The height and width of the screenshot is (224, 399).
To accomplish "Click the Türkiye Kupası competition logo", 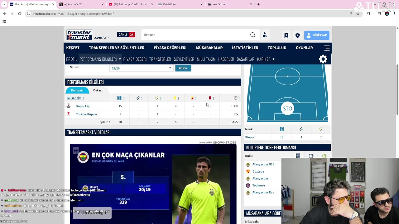I will (69, 114).
